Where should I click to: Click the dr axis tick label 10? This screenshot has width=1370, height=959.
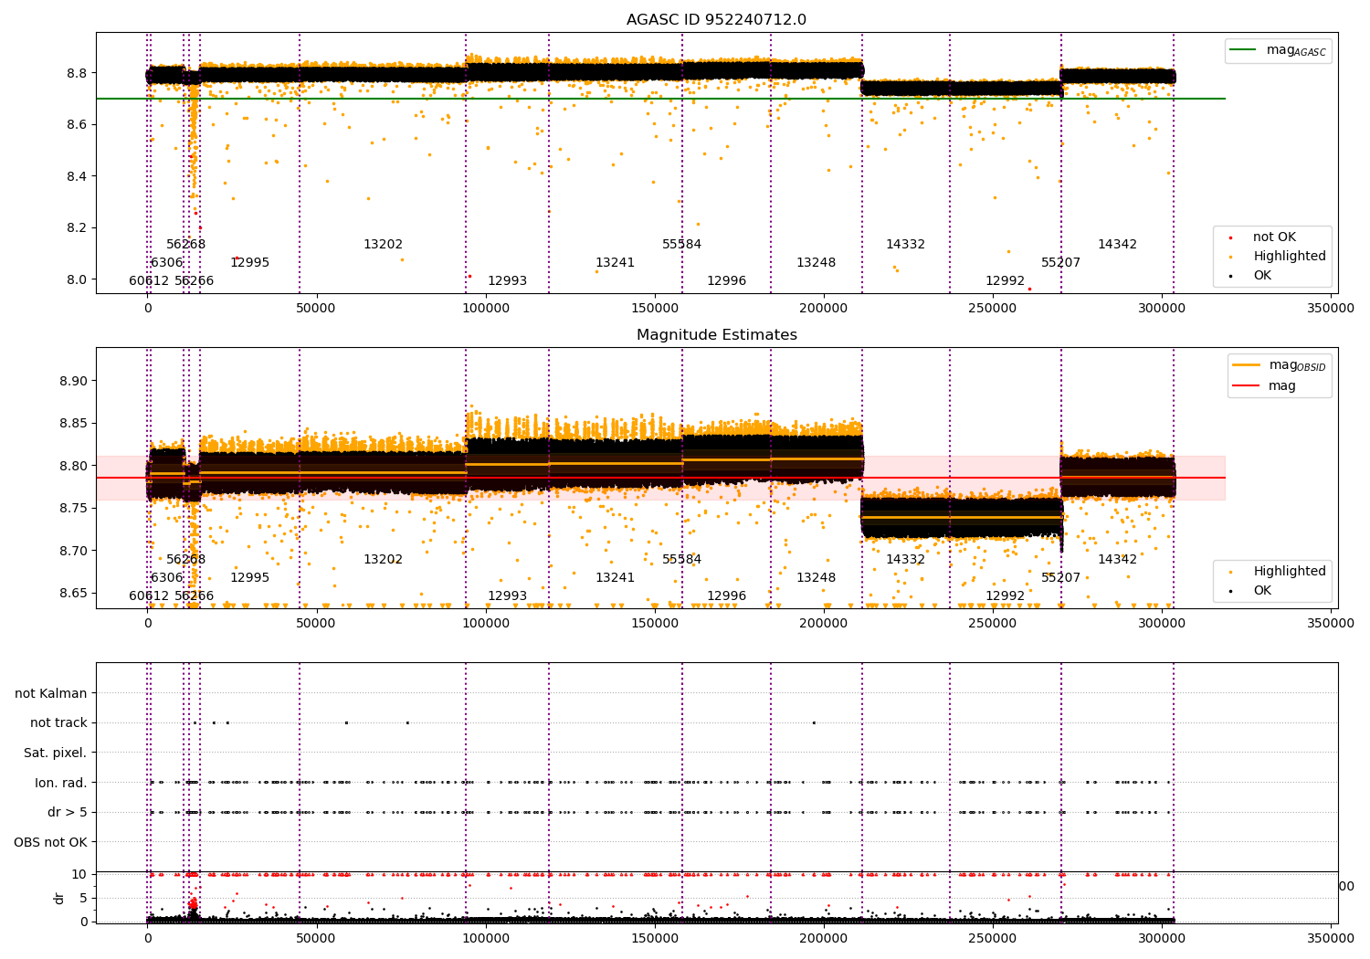pyautogui.click(x=79, y=874)
